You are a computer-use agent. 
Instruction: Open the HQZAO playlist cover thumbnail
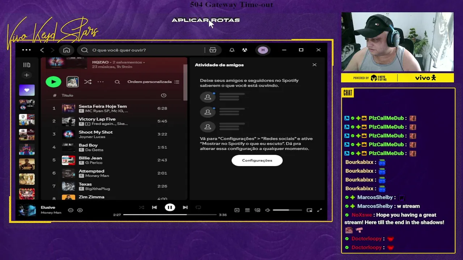(67, 63)
